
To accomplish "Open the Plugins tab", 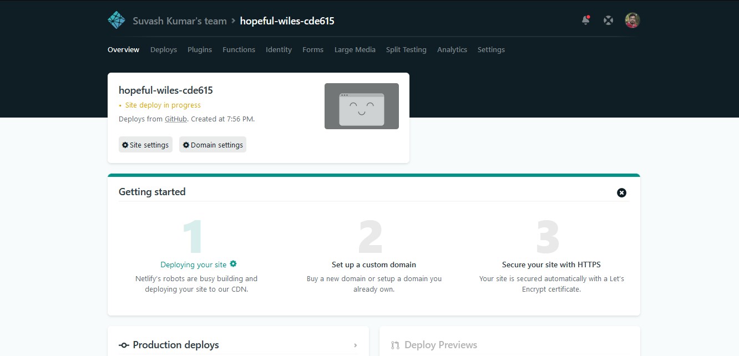I will pyautogui.click(x=200, y=50).
